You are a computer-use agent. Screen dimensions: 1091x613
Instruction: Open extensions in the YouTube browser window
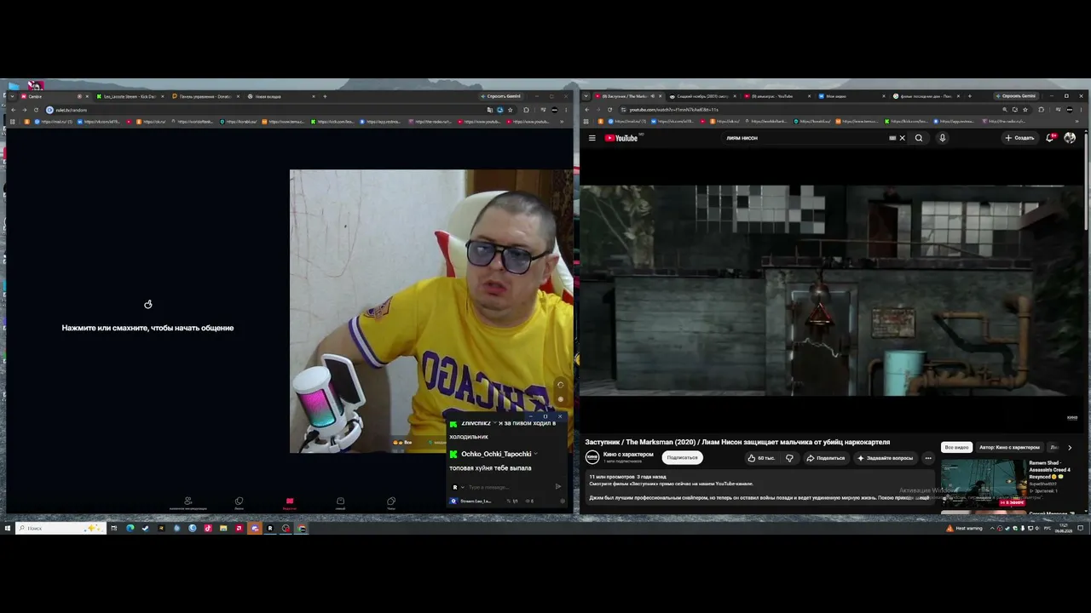1041,110
